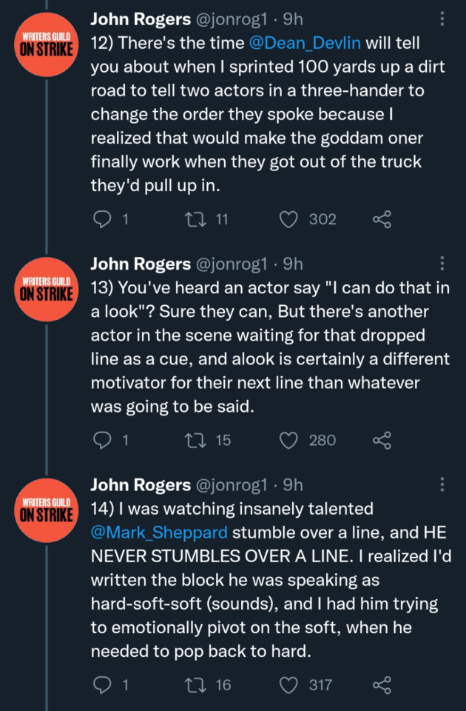Screen dimensions: 466x711
Task: Open John Rogers profile from tweet 13 header
Action: tap(140, 264)
